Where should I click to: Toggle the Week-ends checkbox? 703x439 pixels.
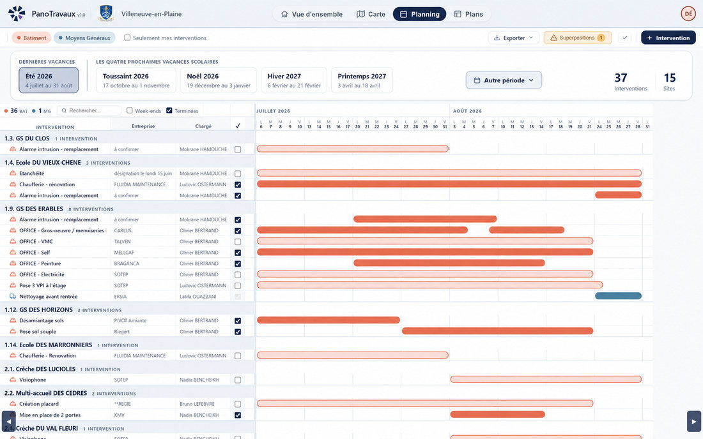click(x=130, y=110)
